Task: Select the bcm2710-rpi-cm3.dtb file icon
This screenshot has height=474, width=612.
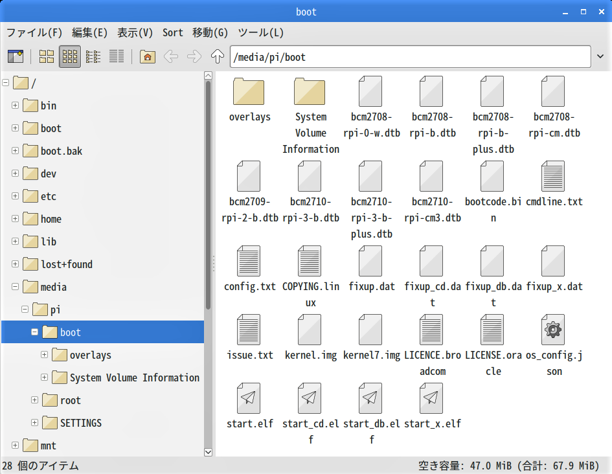Action: click(431, 176)
